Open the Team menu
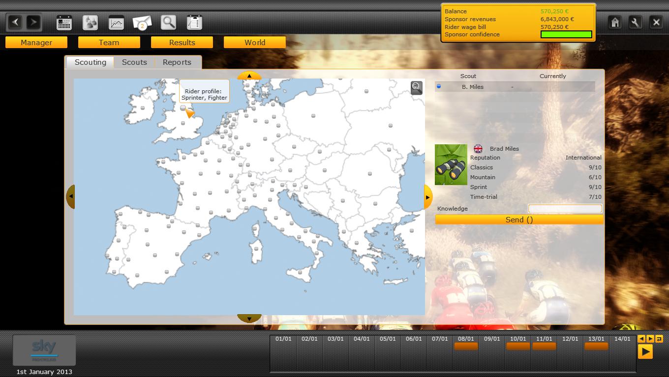The width and height of the screenshot is (669, 377). (x=109, y=43)
